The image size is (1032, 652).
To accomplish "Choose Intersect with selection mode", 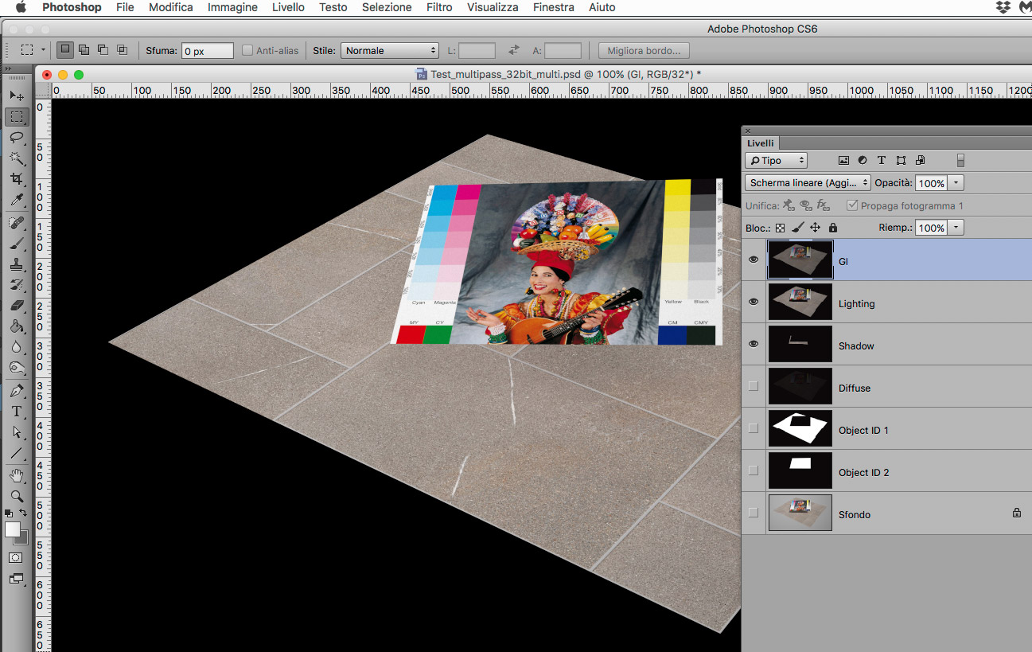I will 122,50.
